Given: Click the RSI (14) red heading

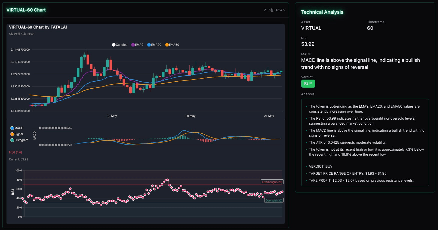Looking at the screenshot, I should 15,152.
